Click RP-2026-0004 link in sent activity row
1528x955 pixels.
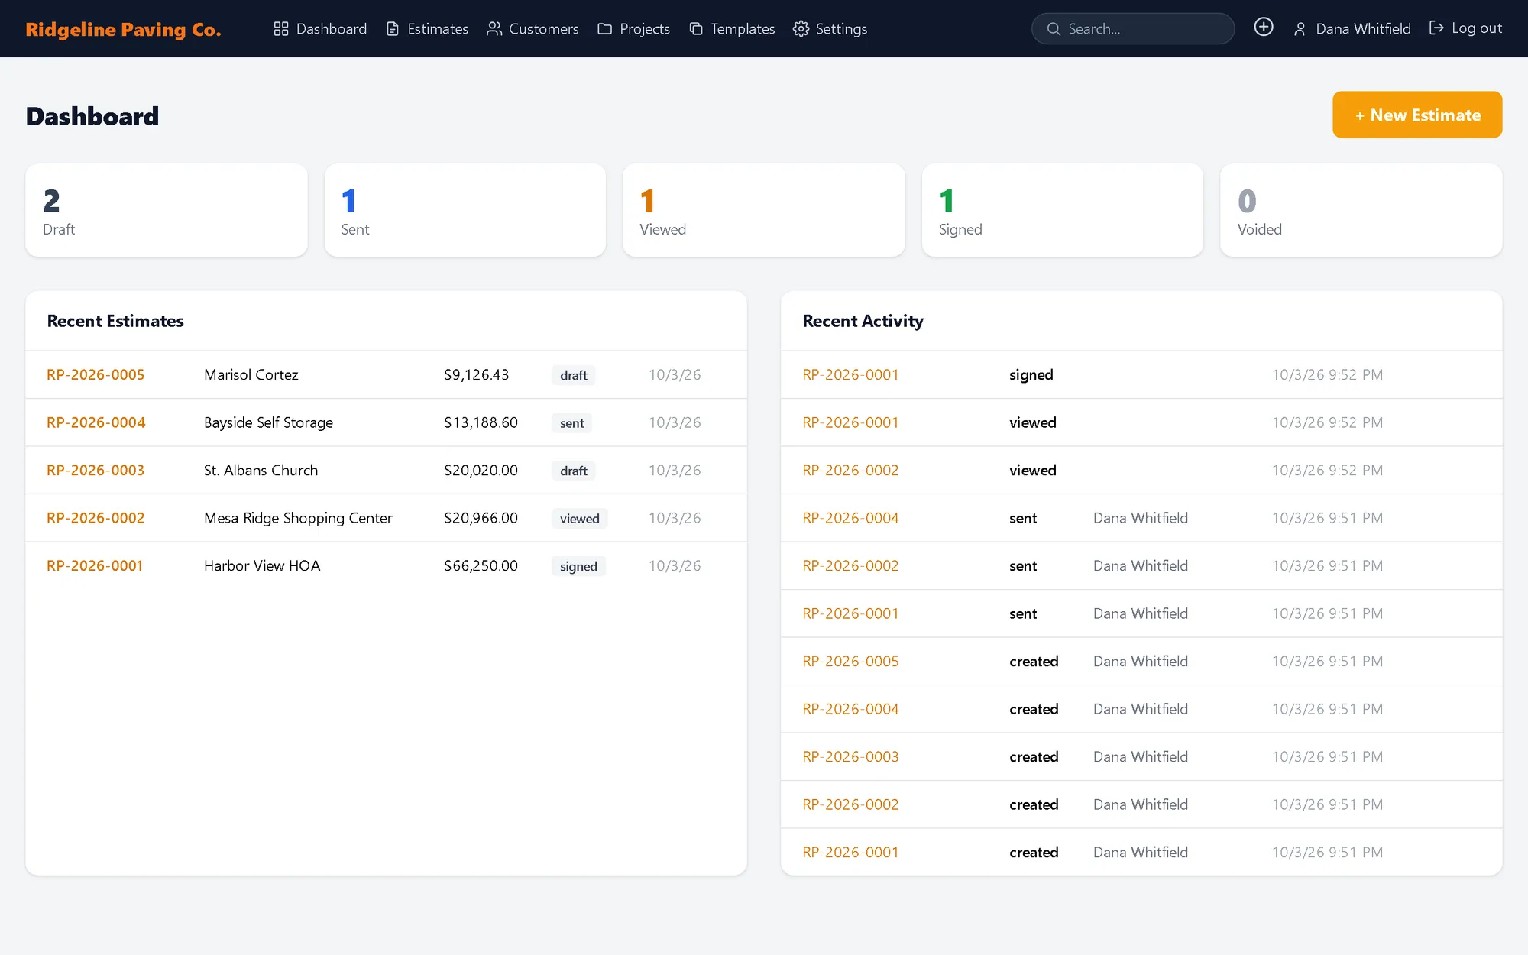[850, 518]
